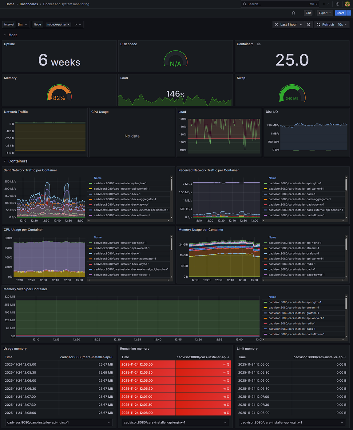This screenshot has height=430, width=353.
Task: Open the Dashboards breadcrumb page
Action: pyautogui.click(x=29, y=4)
